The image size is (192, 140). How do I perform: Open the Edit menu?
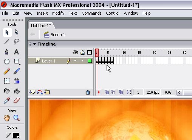(16, 13)
